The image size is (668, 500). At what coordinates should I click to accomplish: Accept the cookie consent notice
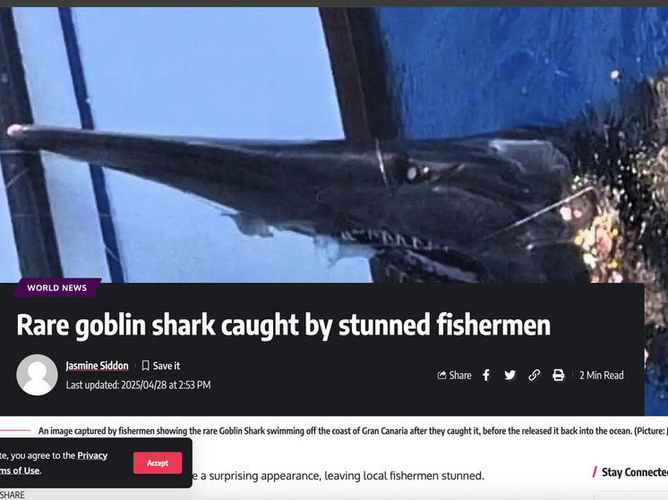pyautogui.click(x=158, y=463)
